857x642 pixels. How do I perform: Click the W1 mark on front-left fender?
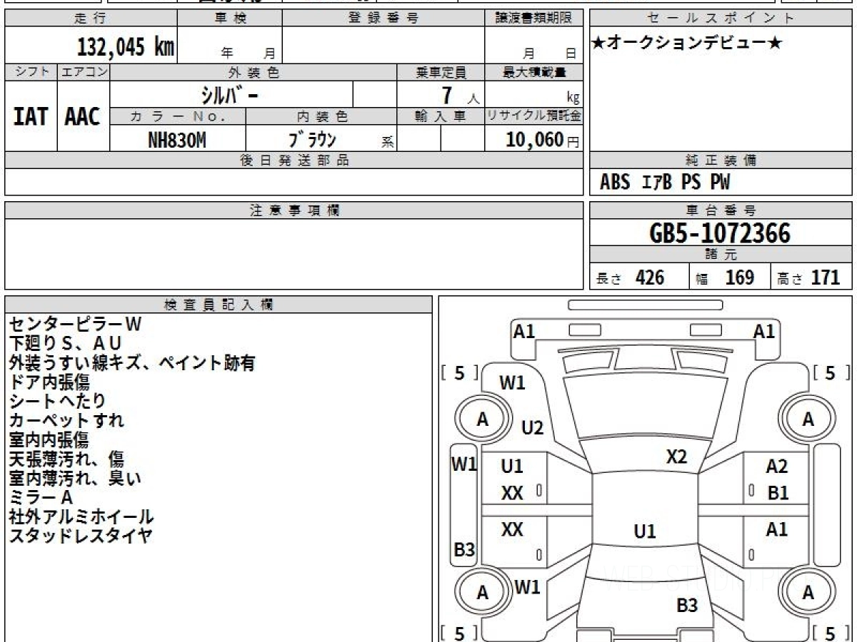tap(512, 383)
